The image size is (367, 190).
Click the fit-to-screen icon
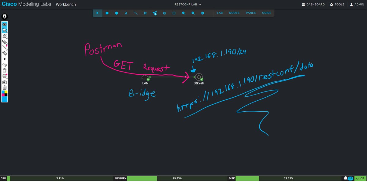click(x=174, y=13)
